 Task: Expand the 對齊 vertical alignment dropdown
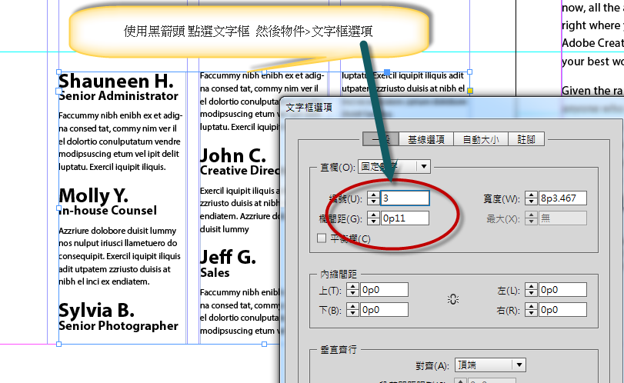(519, 365)
